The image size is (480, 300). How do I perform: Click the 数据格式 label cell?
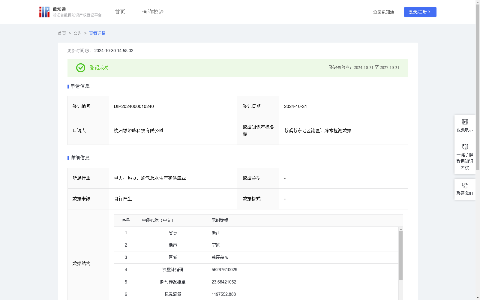[258, 199]
